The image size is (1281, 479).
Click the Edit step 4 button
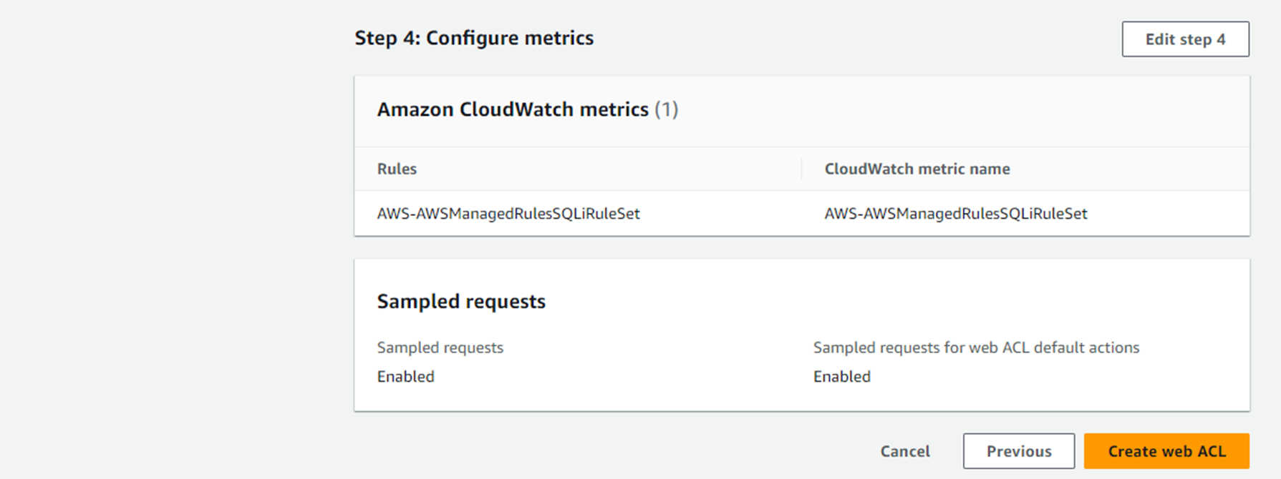pos(1185,39)
